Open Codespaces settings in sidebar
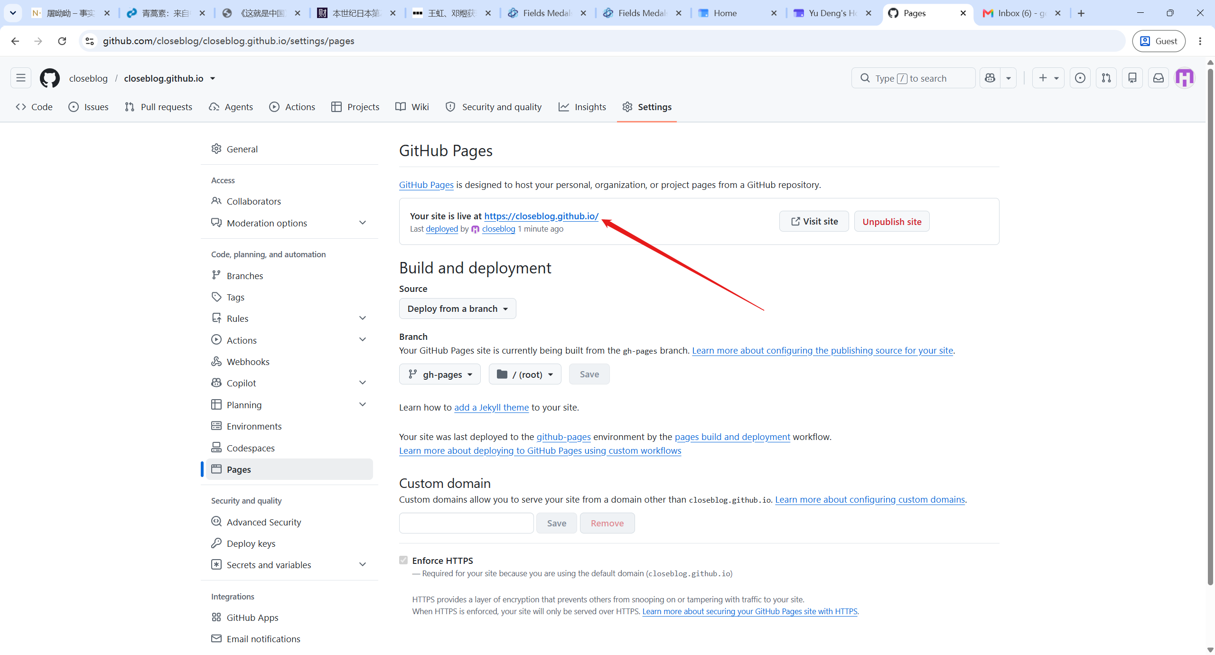Viewport: 1215px width, 655px height. pyautogui.click(x=290, y=448)
